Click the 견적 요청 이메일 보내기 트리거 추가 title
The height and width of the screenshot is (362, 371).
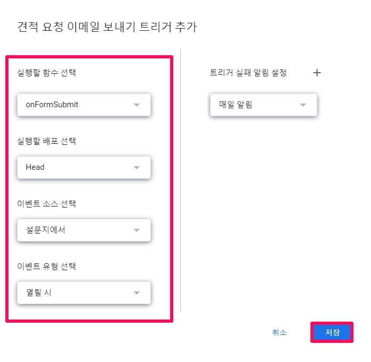[x=107, y=27]
